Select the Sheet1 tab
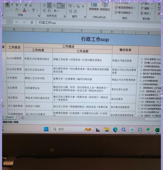Image resolution: width=163 pixels, height=170 pixels. click(9, 117)
